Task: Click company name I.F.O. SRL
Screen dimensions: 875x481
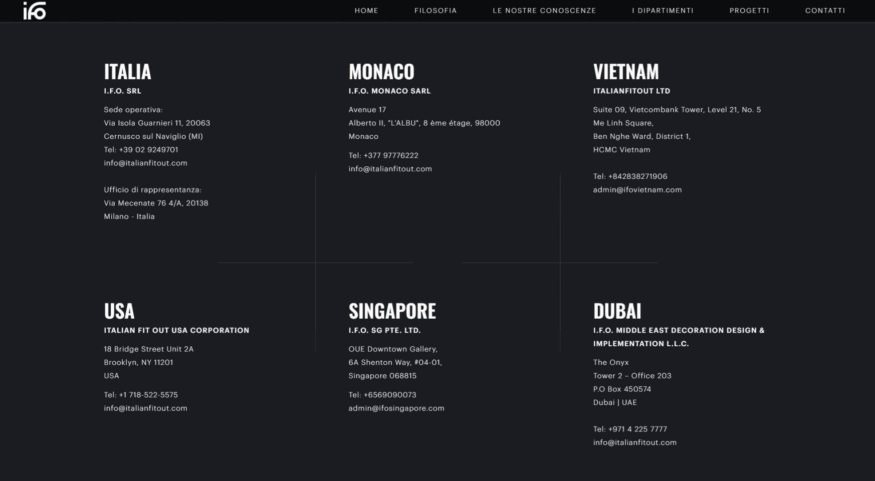Action: [122, 91]
